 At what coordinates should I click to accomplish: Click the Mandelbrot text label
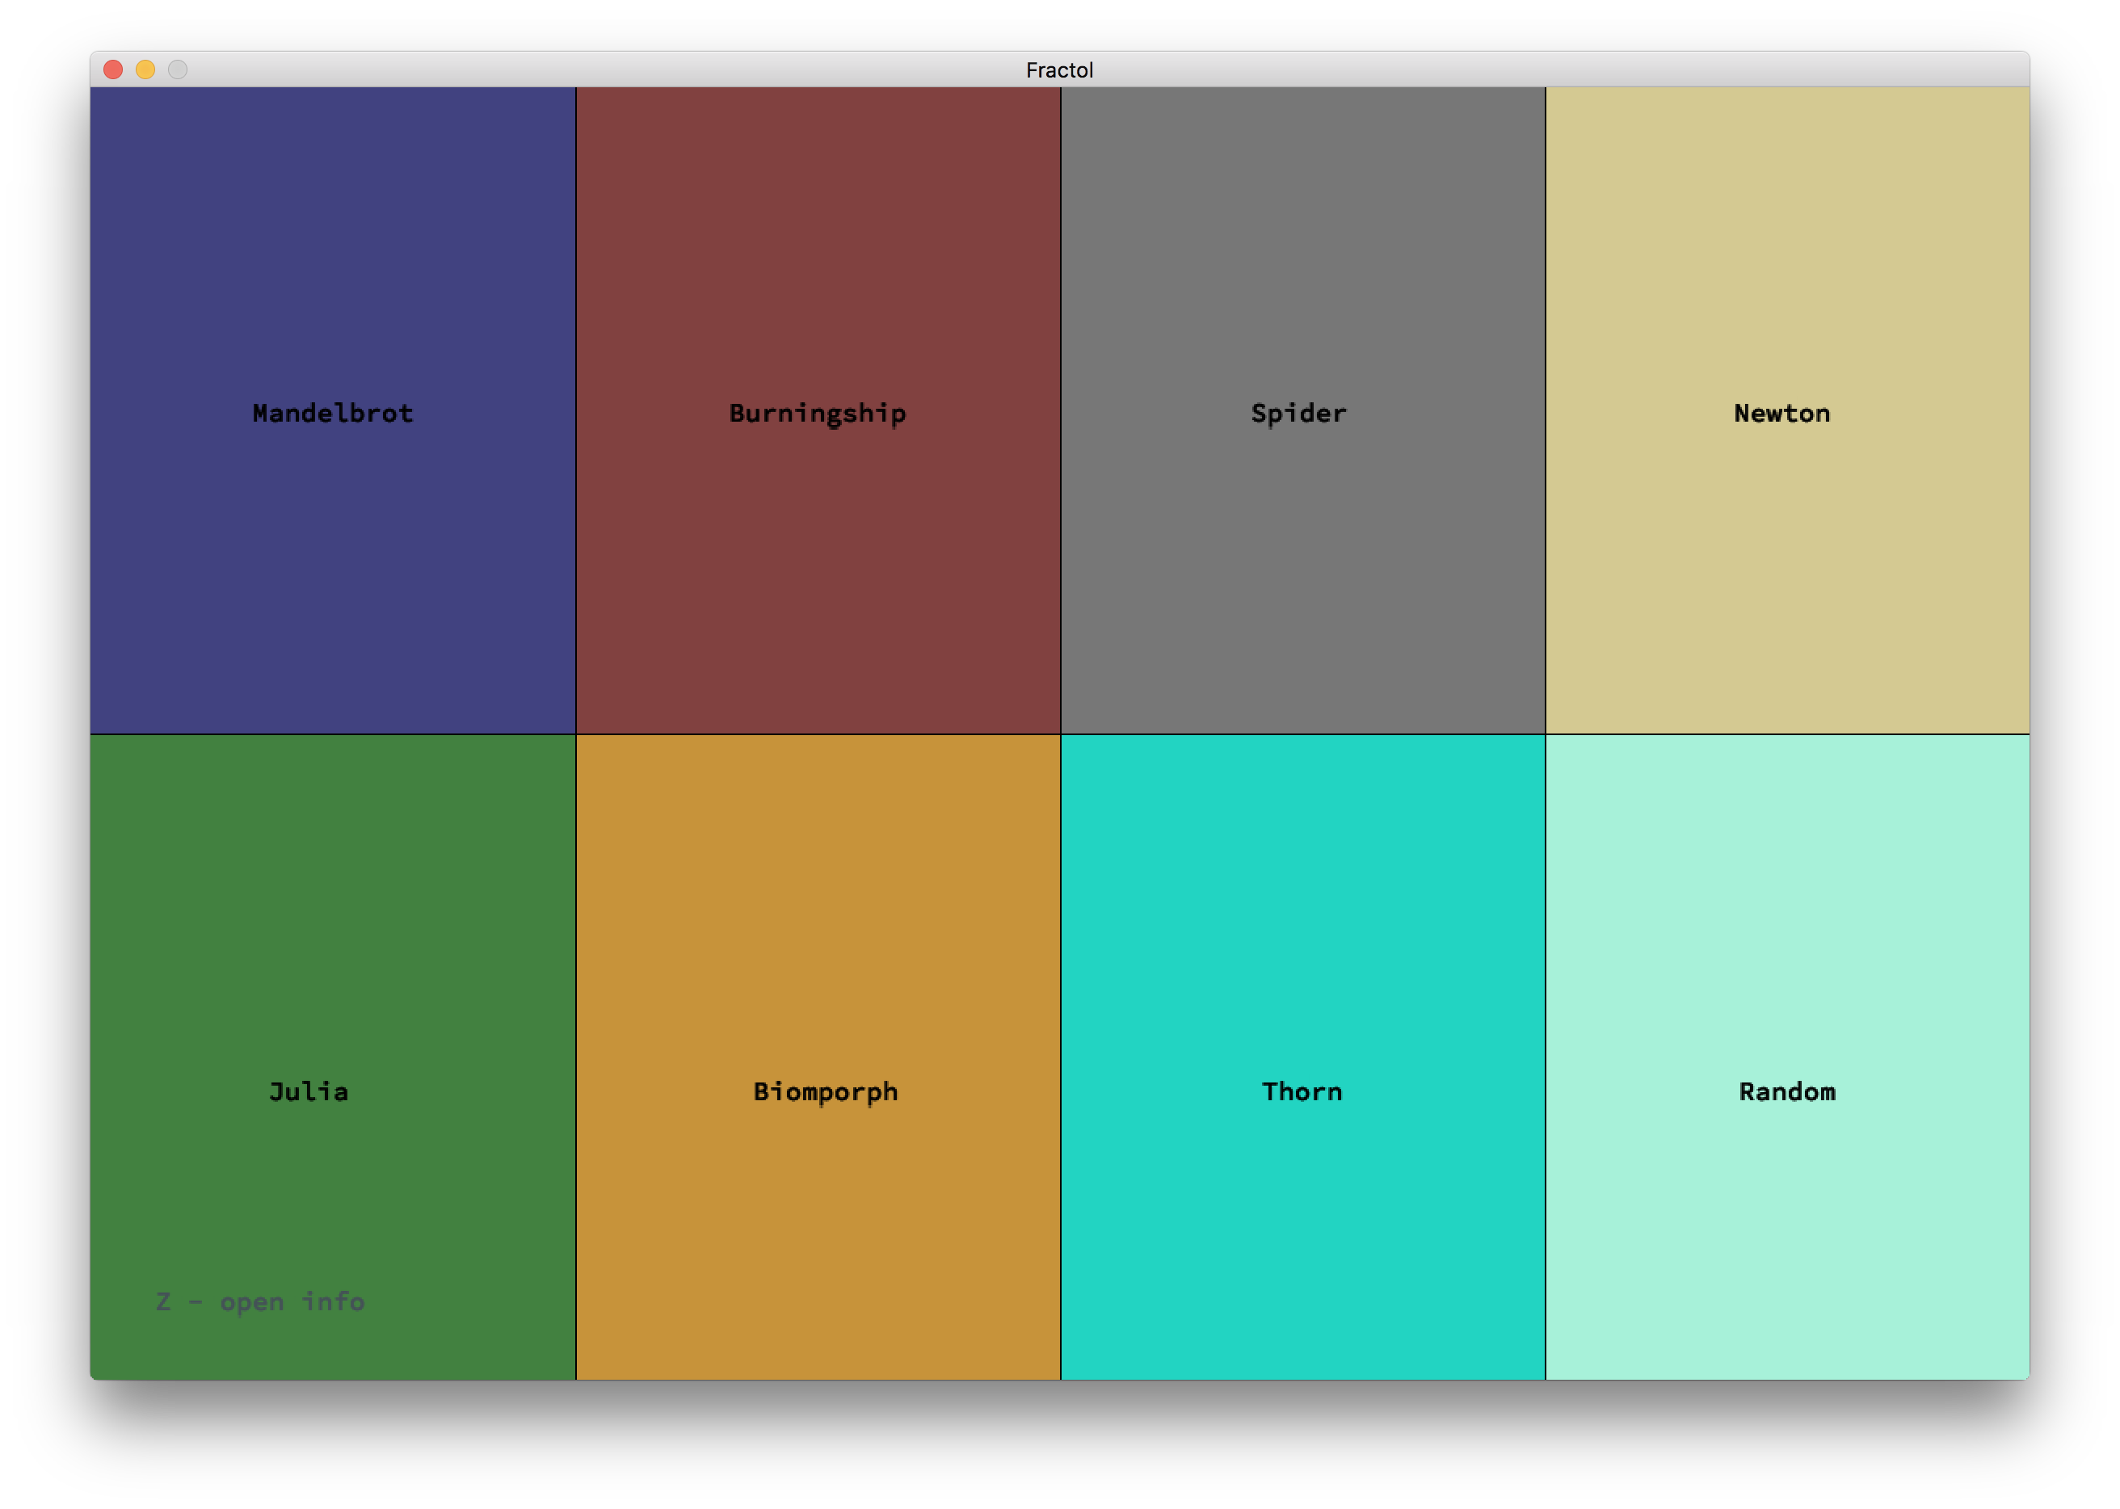[333, 414]
